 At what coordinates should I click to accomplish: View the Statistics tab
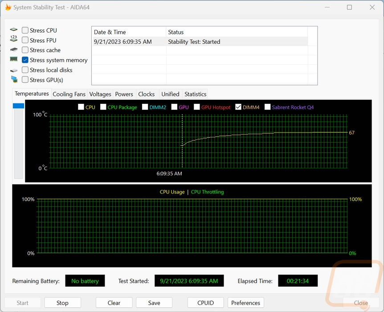click(196, 94)
